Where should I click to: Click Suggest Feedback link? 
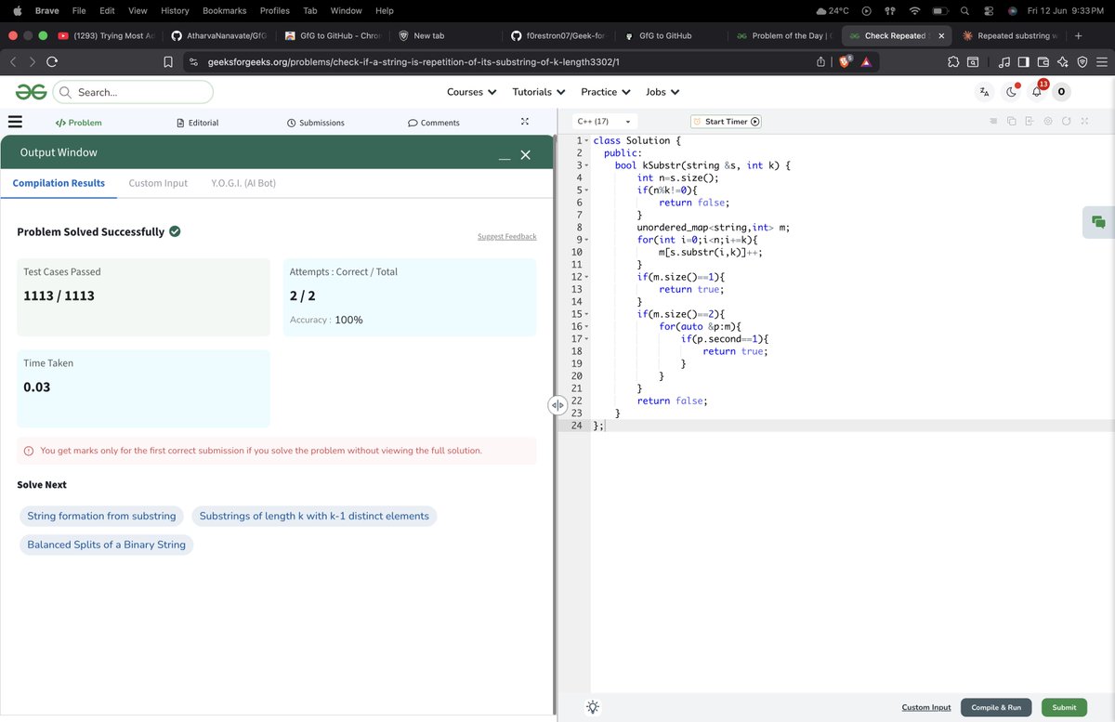click(x=506, y=236)
